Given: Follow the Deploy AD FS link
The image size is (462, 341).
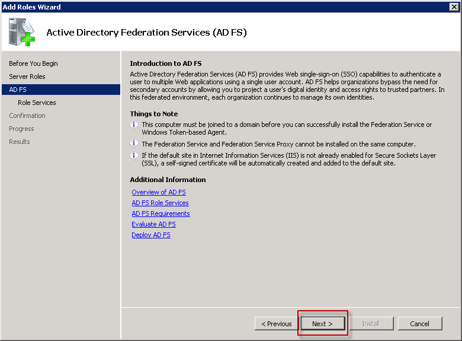Looking at the screenshot, I should tap(151, 235).
